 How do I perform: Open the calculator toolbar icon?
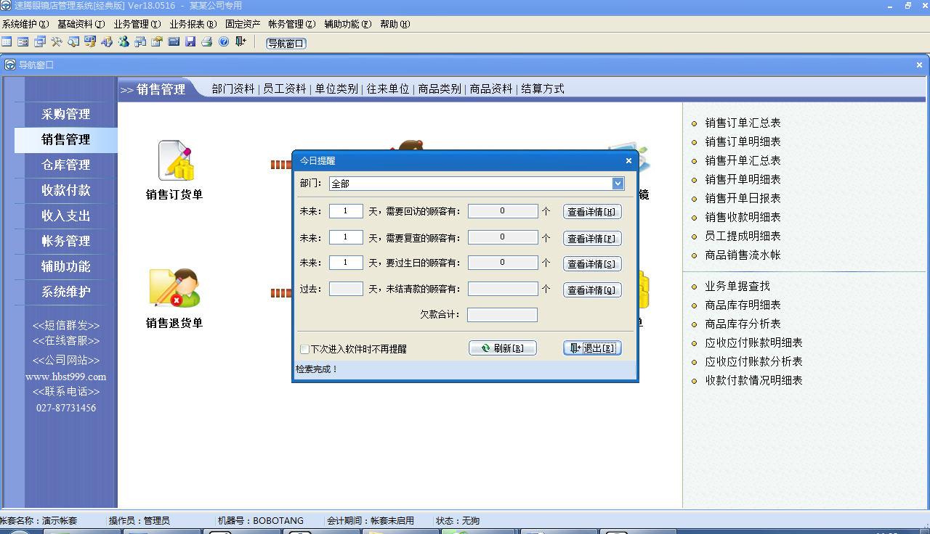(x=174, y=42)
